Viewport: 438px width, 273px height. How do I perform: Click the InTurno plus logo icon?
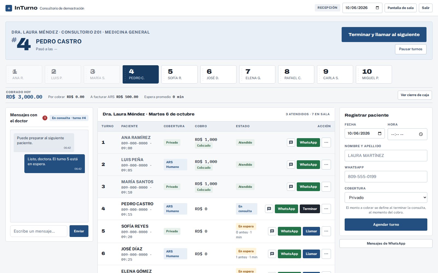9,8
